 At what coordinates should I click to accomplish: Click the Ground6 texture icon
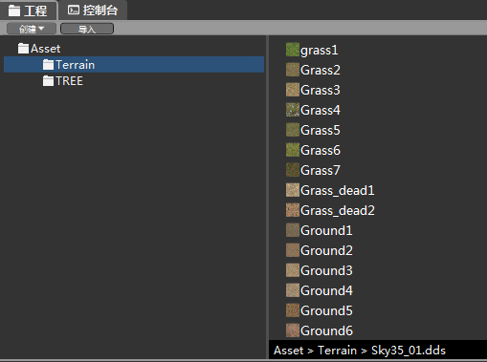[293, 330]
